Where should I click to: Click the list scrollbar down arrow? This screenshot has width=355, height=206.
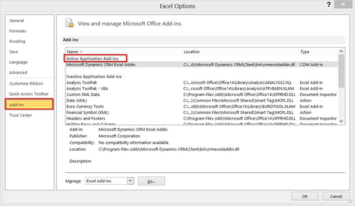341,122
